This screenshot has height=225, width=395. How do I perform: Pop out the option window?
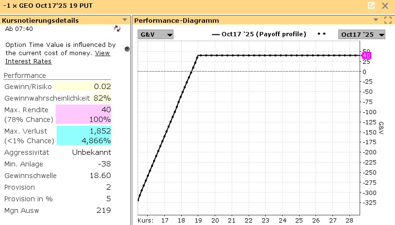pyautogui.click(x=371, y=5)
